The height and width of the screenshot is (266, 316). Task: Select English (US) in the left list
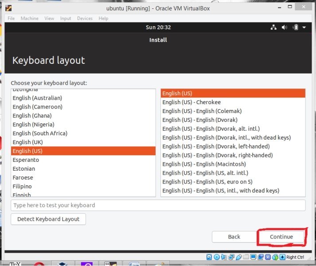click(83, 151)
